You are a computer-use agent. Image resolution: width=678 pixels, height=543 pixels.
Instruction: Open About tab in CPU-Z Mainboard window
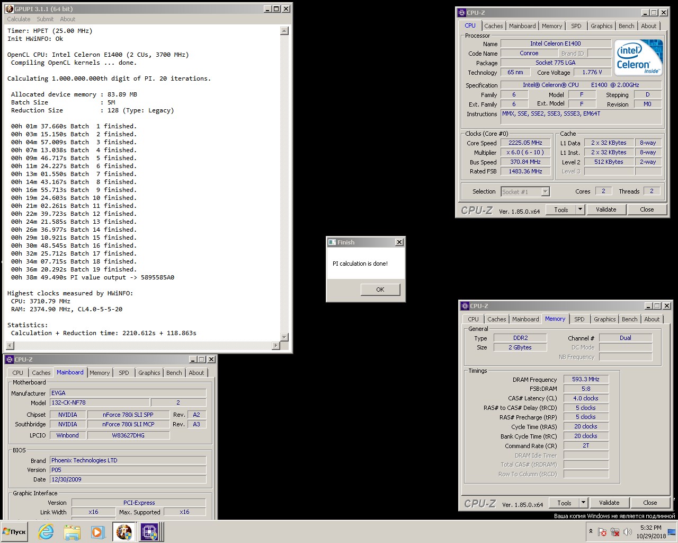coord(197,373)
